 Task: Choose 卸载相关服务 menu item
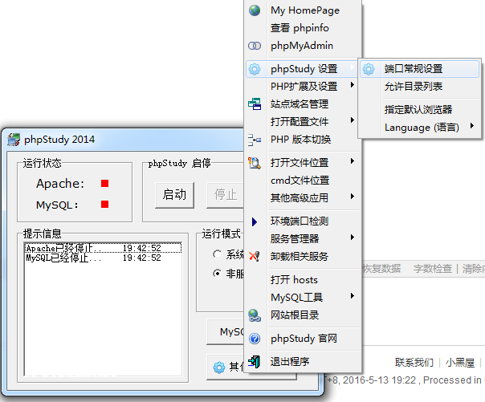point(304,257)
